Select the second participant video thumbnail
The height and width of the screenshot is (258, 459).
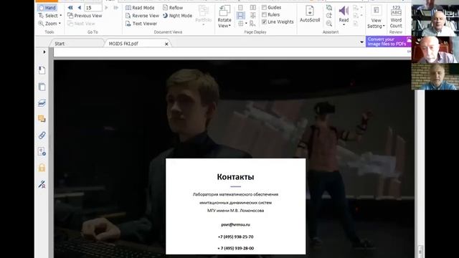click(435, 23)
